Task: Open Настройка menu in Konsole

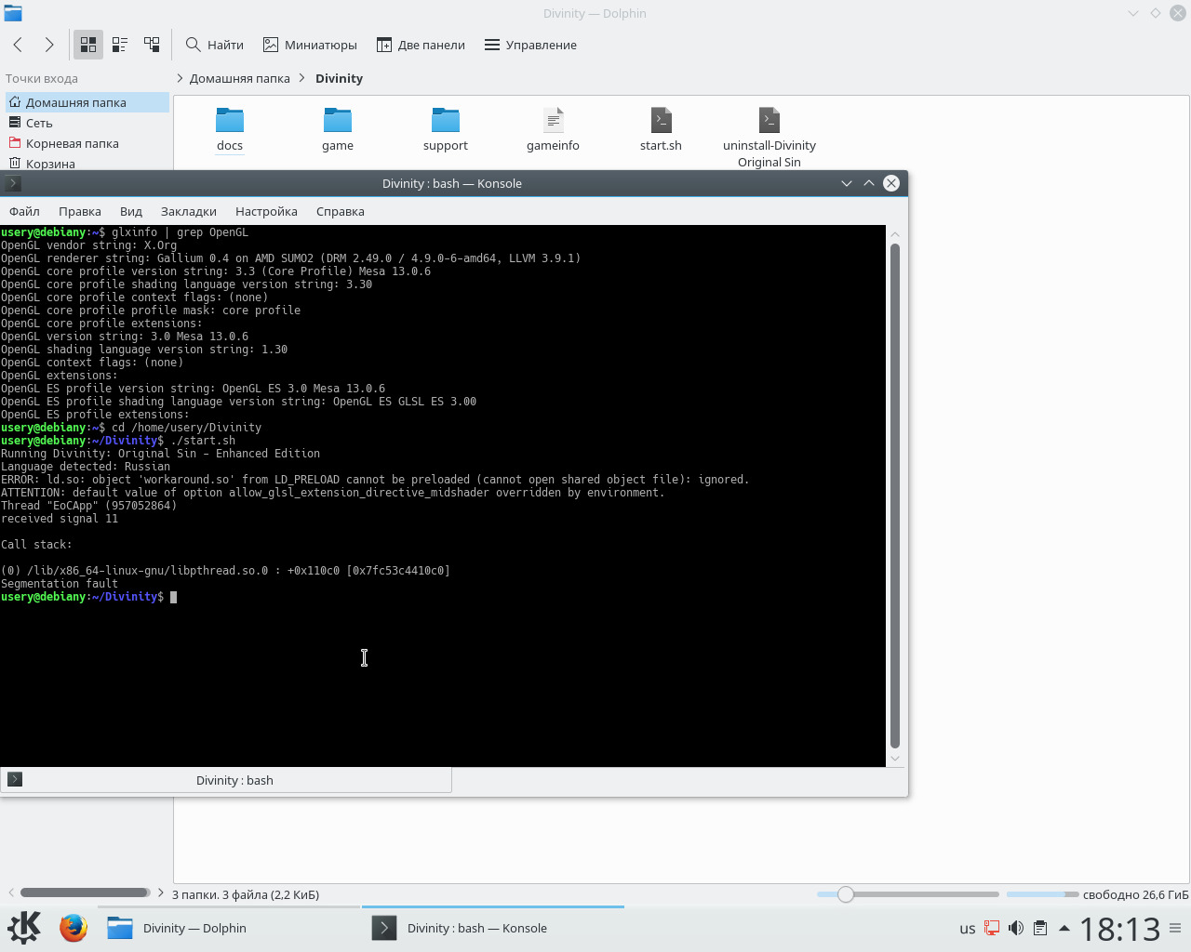Action: 266,211
